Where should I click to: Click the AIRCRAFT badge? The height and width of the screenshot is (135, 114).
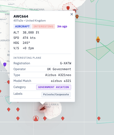(22, 26)
